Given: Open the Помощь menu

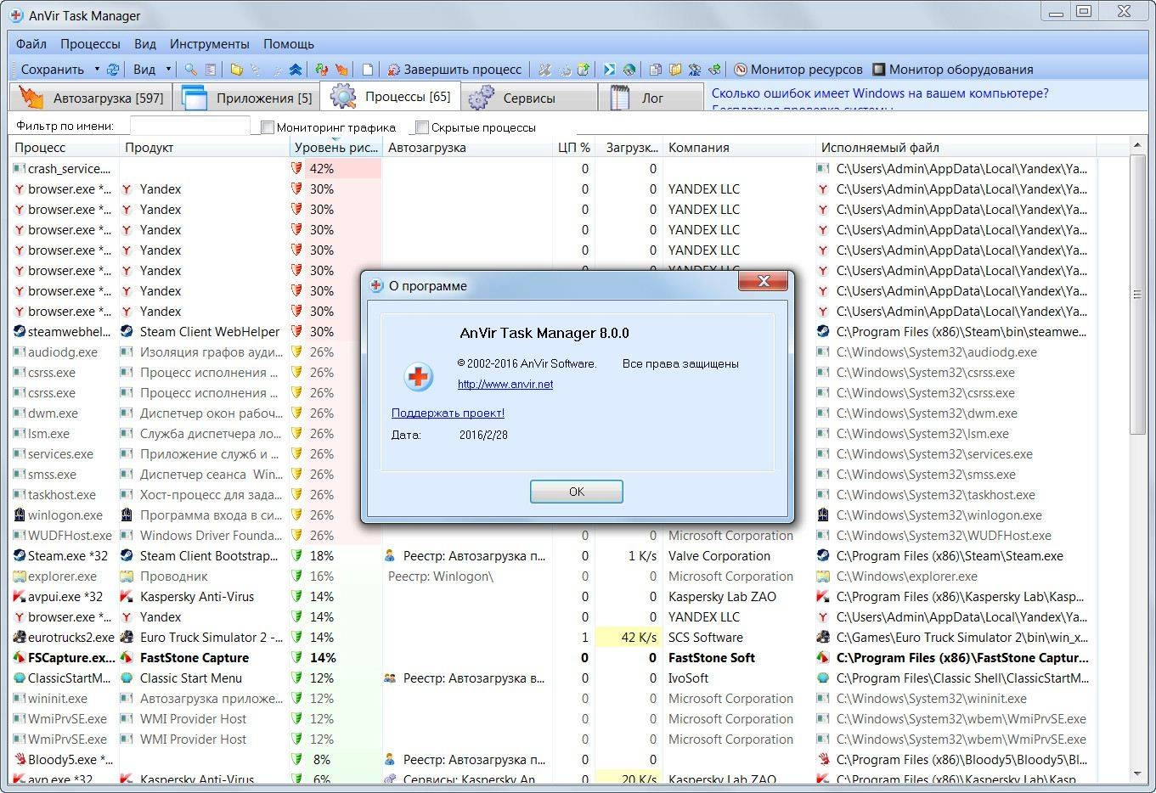Looking at the screenshot, I should [x=289, y=44].
